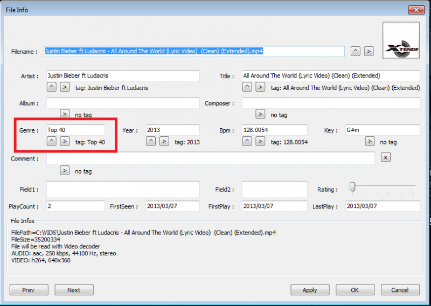Screen dimensions: 431x306
Task: Click the Apply button
Action: coord(310,290)
